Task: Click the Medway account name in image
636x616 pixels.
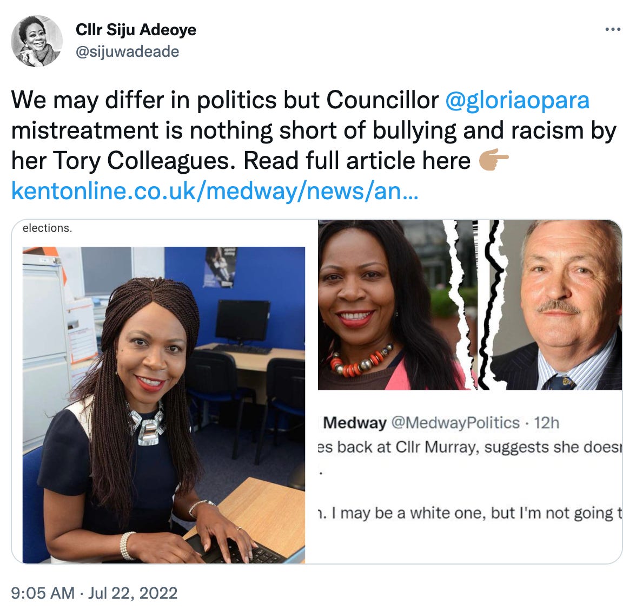Action: 355,423
